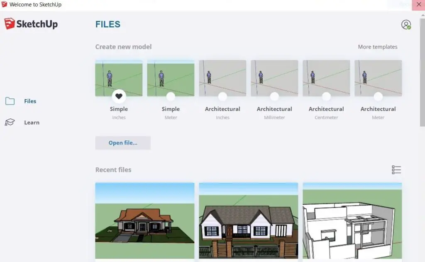This screenshot has width=425, height=262.
Task: Close the Welcome to SketchUp window
Action: (x=418, y=5)
